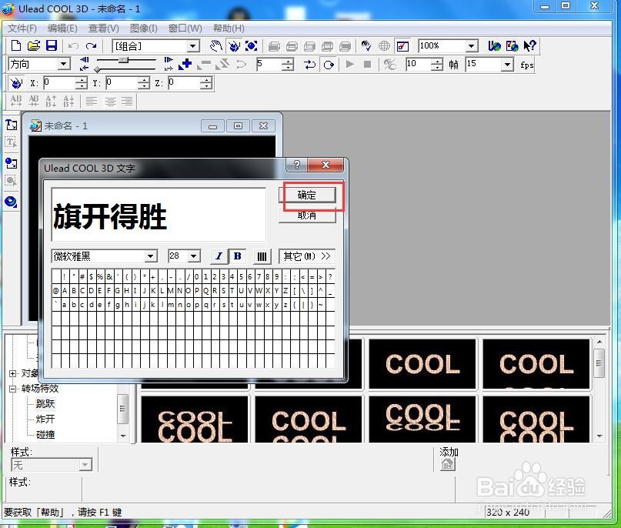Select the bottom-left mirrored COOL thumbnail
The height and width of the screenshot is (528, 621).
point(195,419)
